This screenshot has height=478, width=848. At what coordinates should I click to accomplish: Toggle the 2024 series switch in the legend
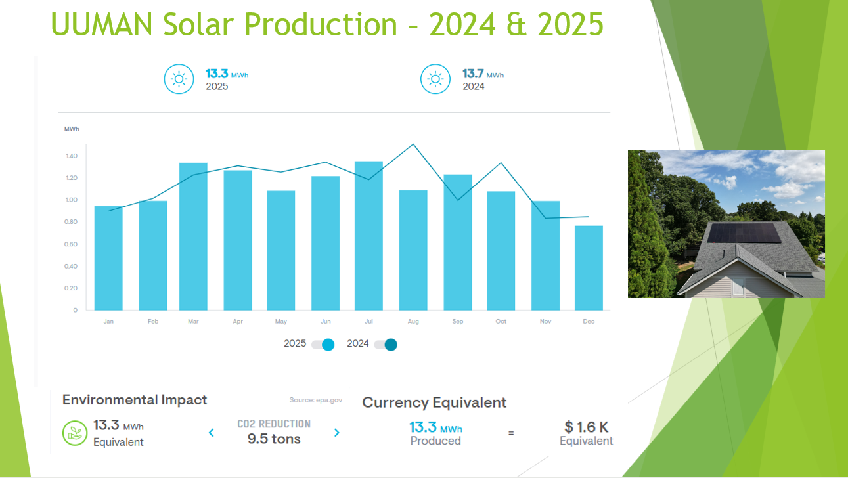pyautogui.click(x=386, y=345)
